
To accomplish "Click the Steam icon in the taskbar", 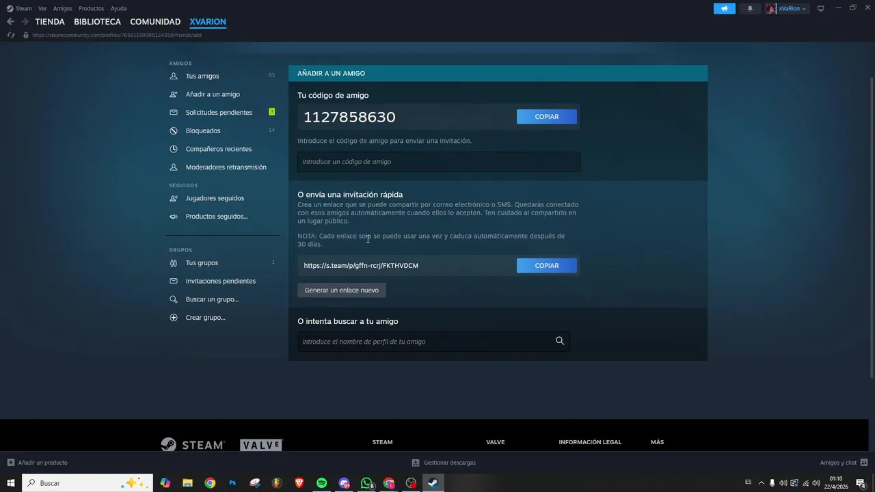I will [x=433, y=483].
